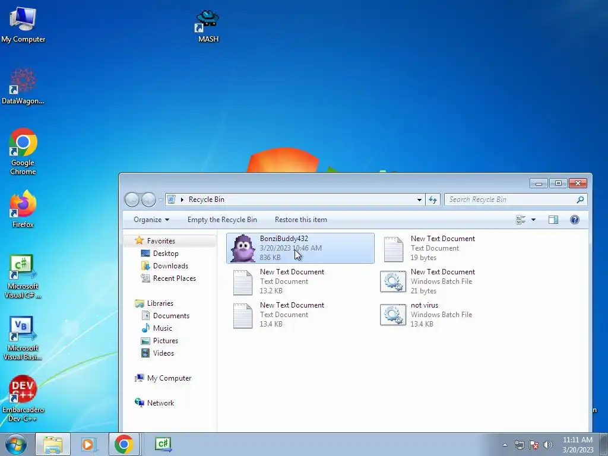Screen dimensions: 608x456
Task: Select the BonziBuddy432 purple gorilla file icon
Action: tap(243, 248)
